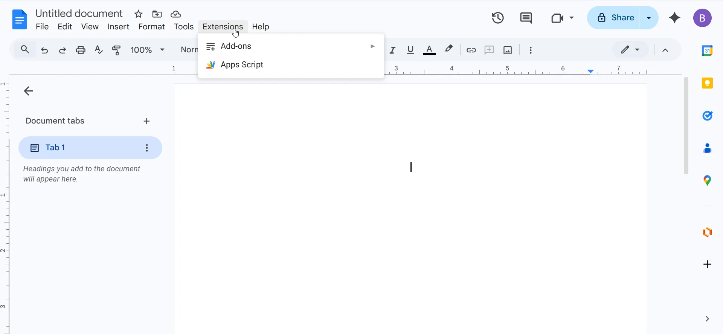Open the Tools menu
This screenshot has height=334, width=723.
[184, 27]
